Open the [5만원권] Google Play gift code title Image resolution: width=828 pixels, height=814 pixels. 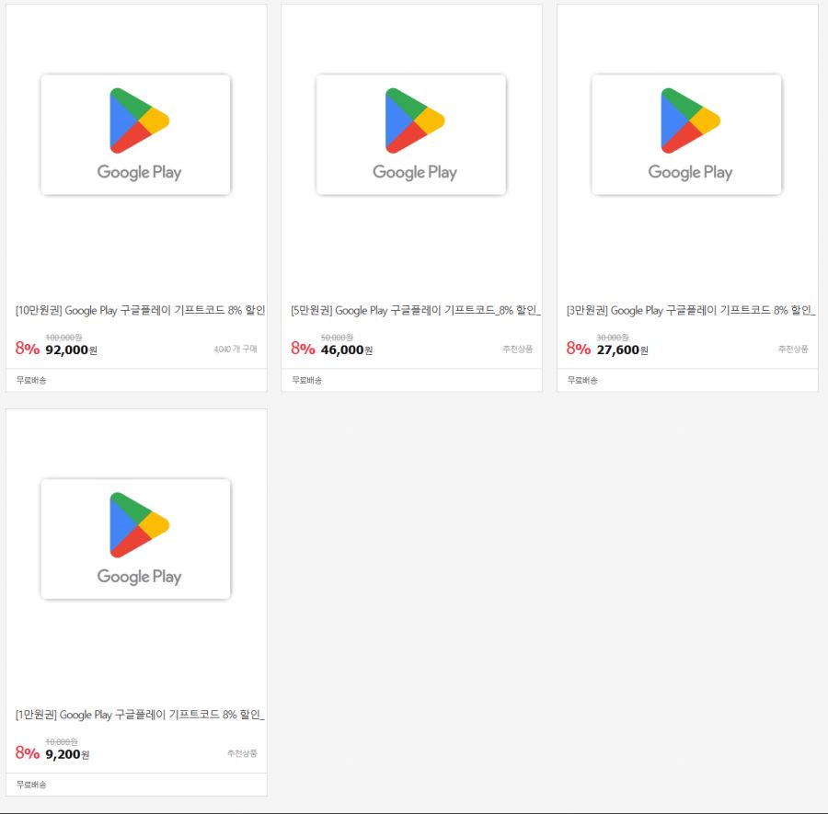(x=416, y=311)
